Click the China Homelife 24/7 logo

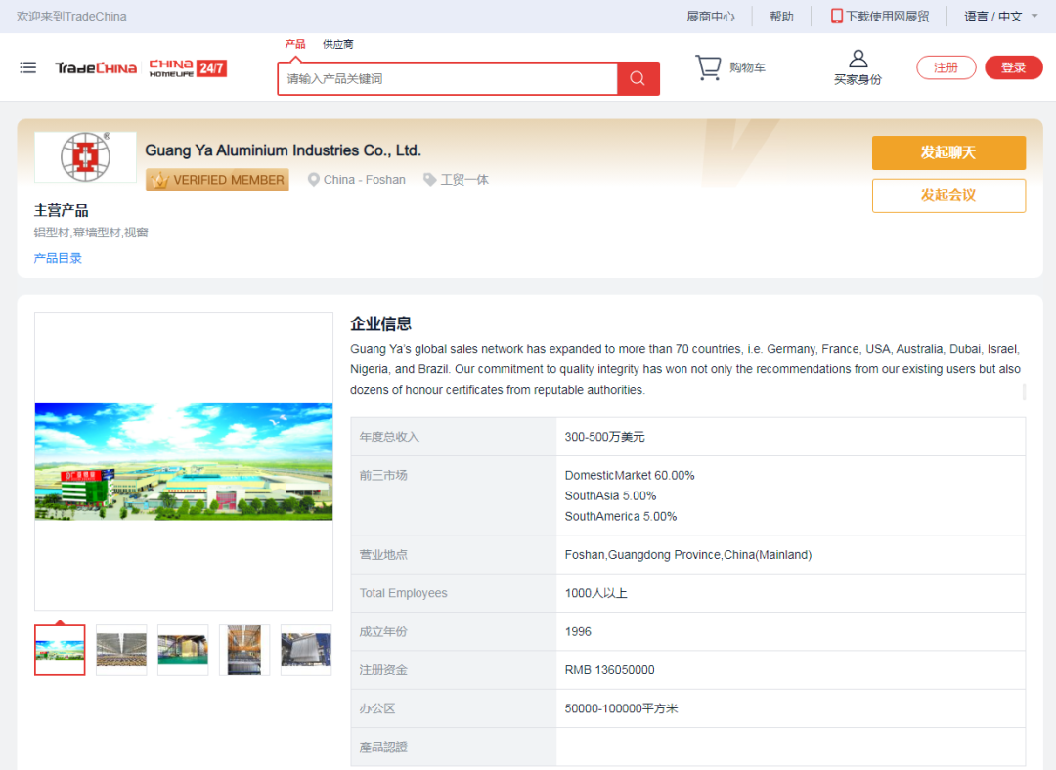(188, 68)
